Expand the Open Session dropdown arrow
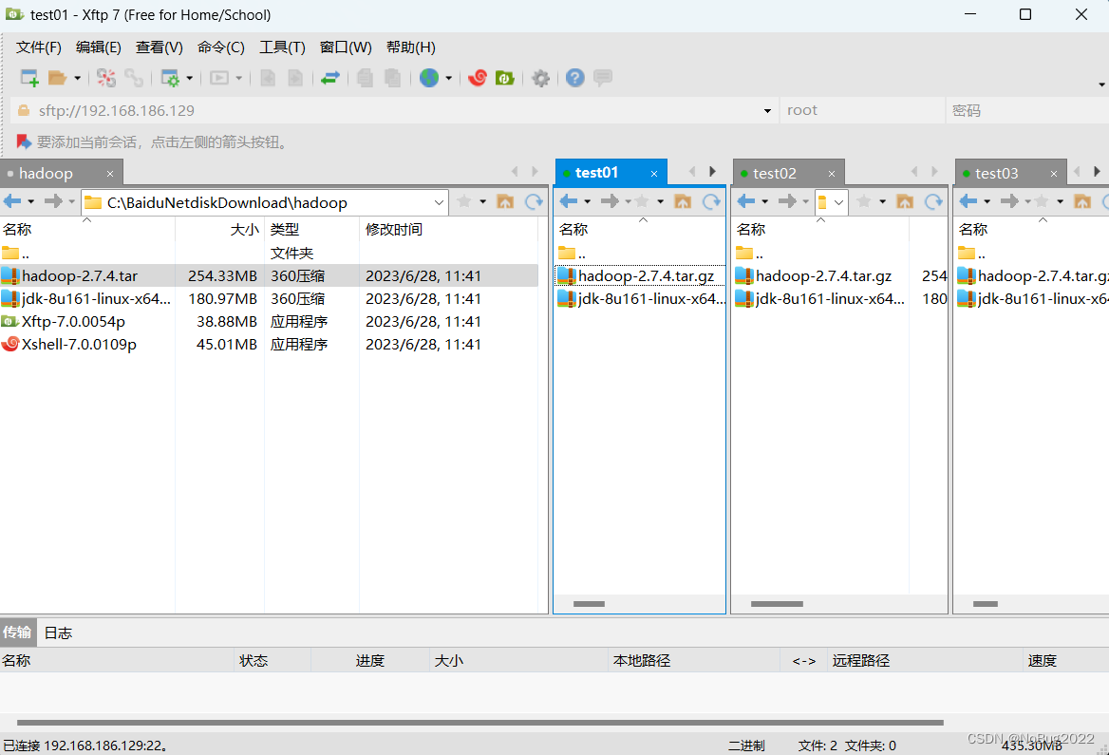The height and width of the screenshot is (755, 1109). 77,78
